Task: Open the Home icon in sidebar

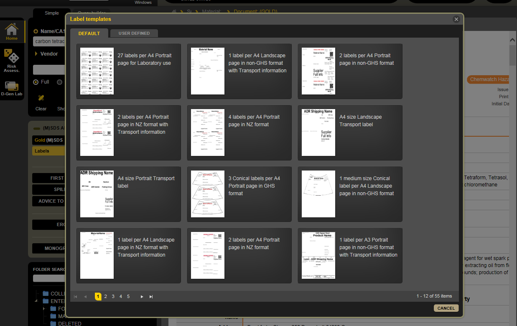Action: pyautogui.click(x=12, y=32)
